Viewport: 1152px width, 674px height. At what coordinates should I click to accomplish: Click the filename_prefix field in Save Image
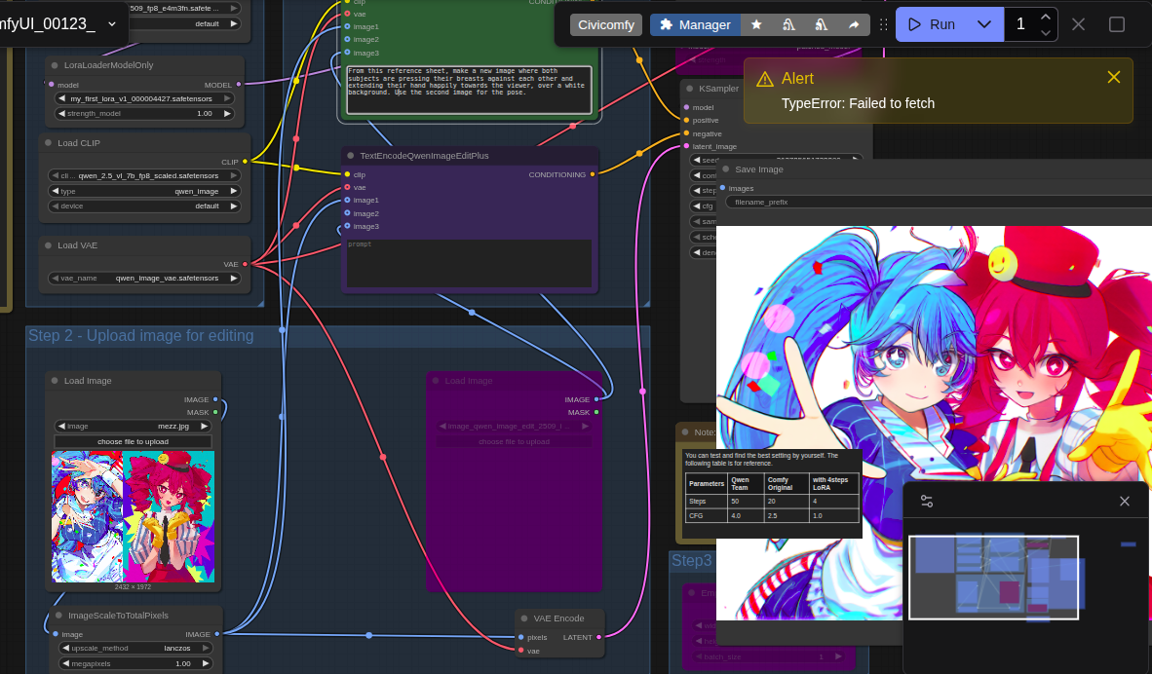pos(939,202)
